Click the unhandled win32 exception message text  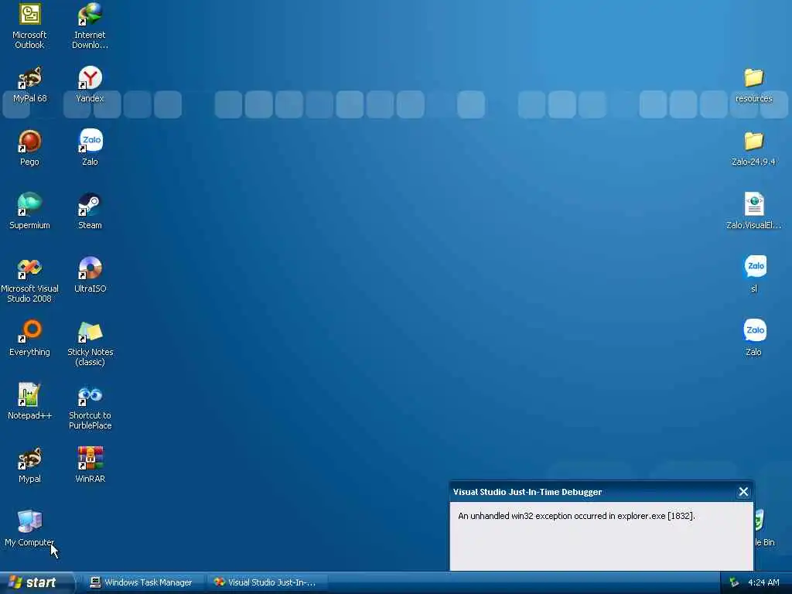coord(576,516)
